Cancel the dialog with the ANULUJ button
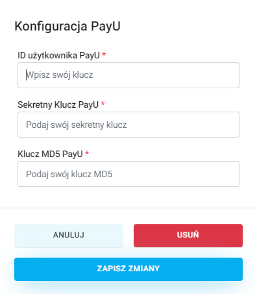This screenshot has width=257, height=294. (69, 236)
